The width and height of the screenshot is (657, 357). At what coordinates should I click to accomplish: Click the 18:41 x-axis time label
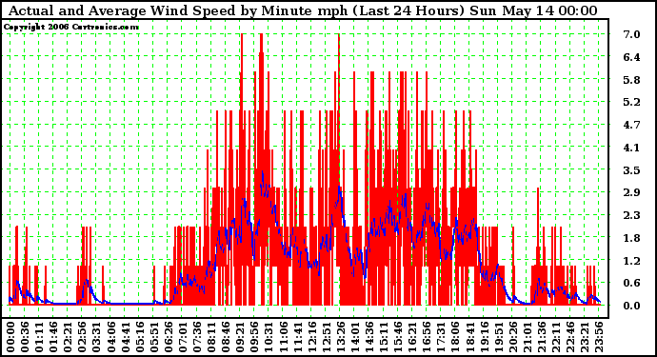point(469,337)
